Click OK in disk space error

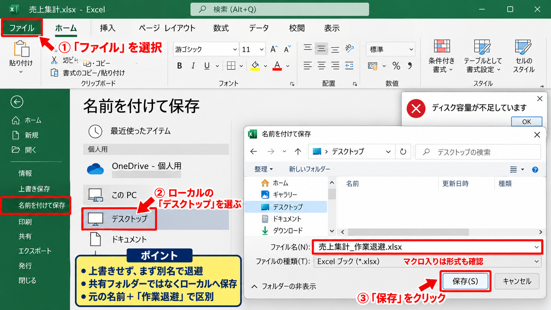pyautogui.click(x=527, y=122)
